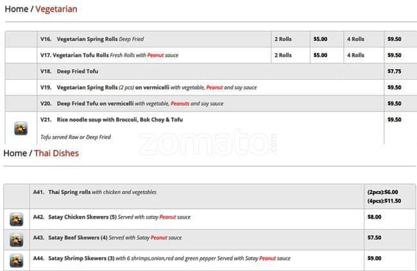
Task: Click the photo icon for A43 Satay Beef Skewers
Action: click(x=17, y=240)
